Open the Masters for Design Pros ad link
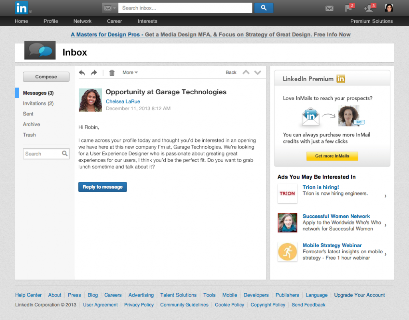 (210, 34)
